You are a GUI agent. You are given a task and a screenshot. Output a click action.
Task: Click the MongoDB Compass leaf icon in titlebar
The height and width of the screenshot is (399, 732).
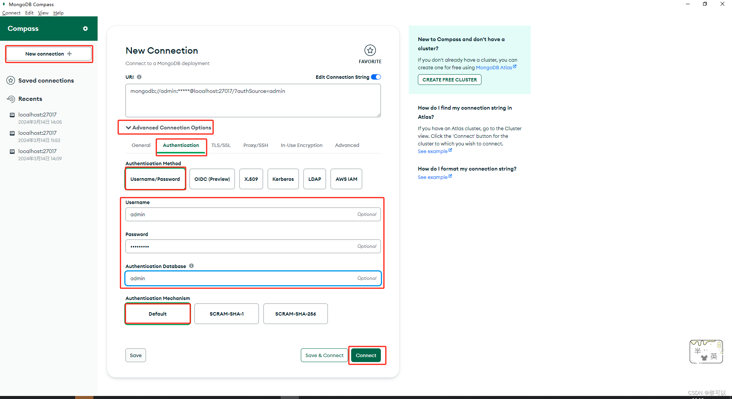[4, 4]
